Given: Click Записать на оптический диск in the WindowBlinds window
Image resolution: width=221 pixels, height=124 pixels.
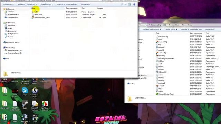Looking at the screenshot, I should (x=191, y=29).
